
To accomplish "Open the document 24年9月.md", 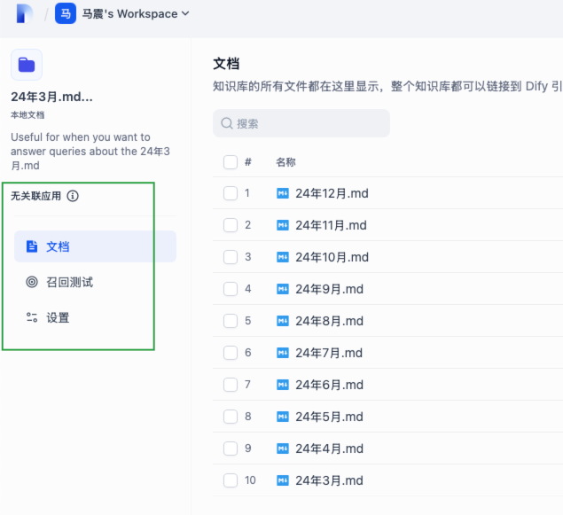I will 329,289.
